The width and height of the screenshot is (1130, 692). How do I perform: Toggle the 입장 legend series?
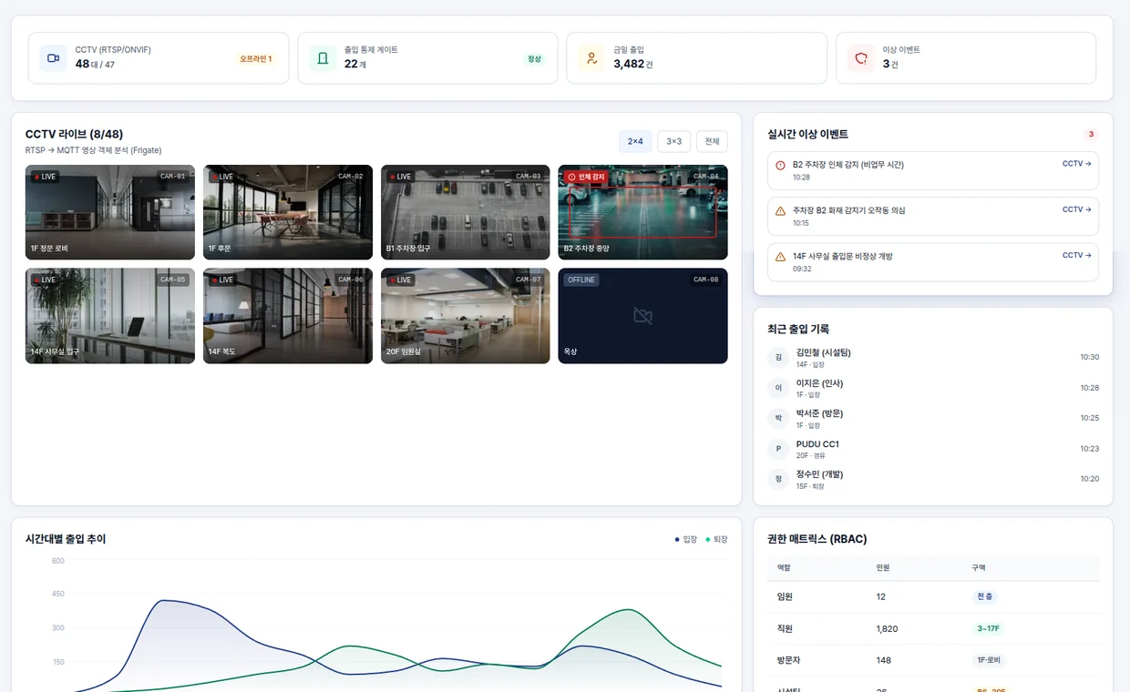pos(686,540)
